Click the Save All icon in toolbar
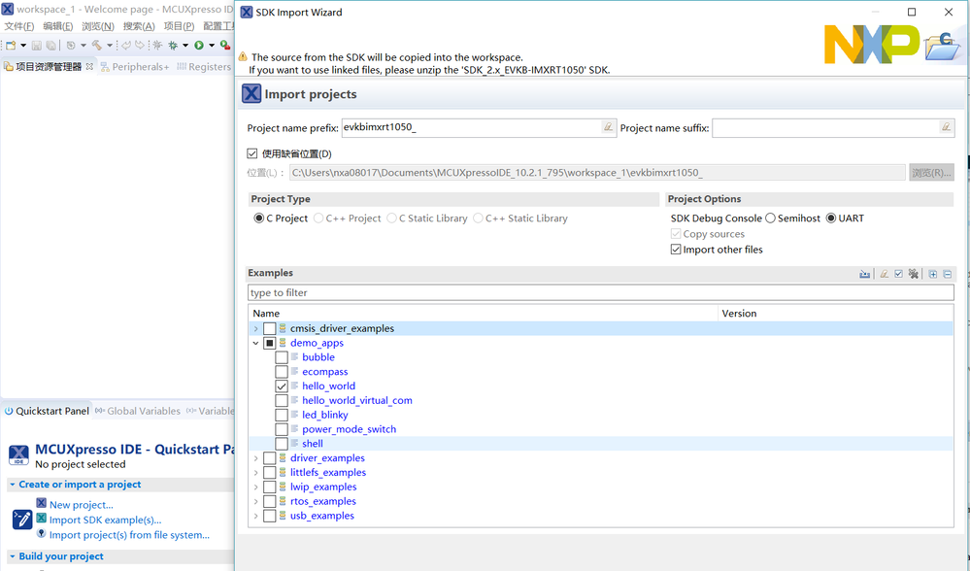This screenshot has height=571, width=970. coord(50,46)
